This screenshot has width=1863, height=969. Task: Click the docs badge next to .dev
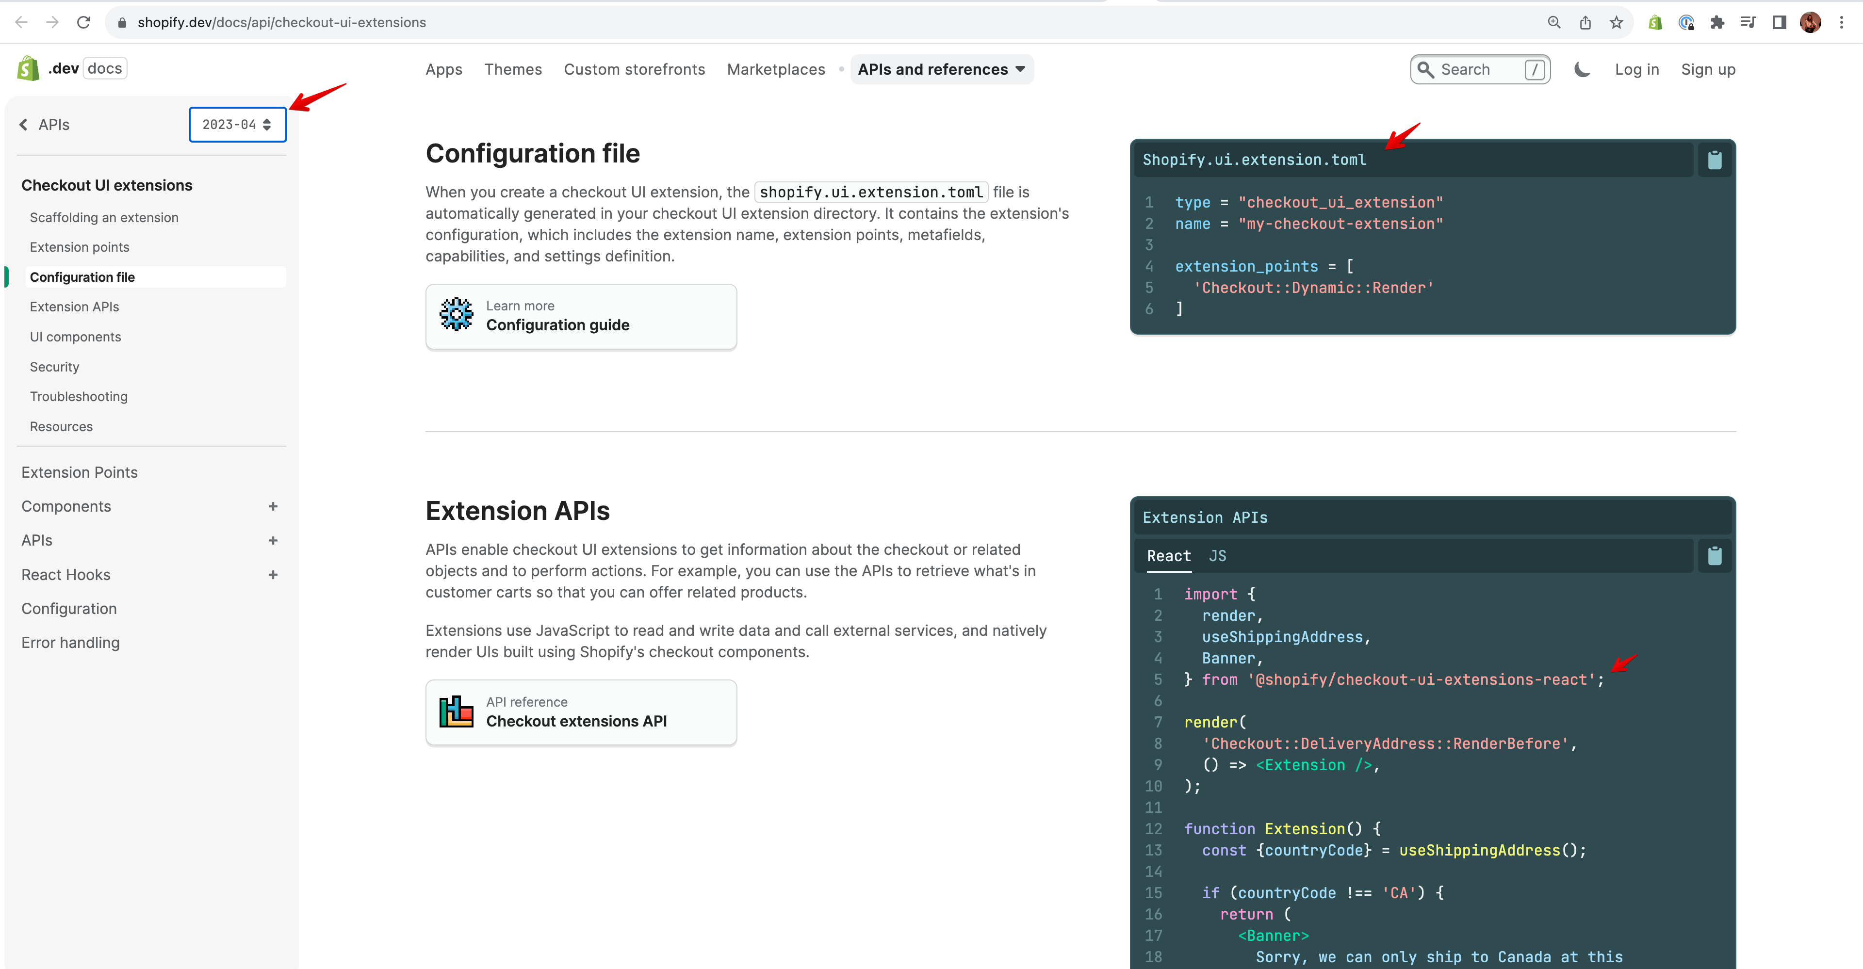[x=105, y=69]
